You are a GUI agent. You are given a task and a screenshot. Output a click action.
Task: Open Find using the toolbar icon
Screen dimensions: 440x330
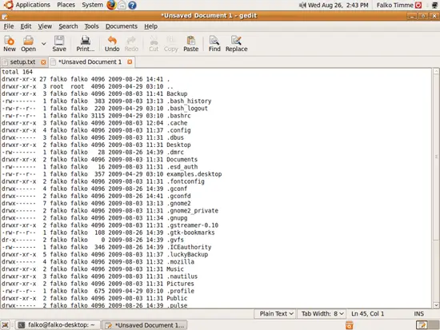pyautogui.click(x=214, y=44)
